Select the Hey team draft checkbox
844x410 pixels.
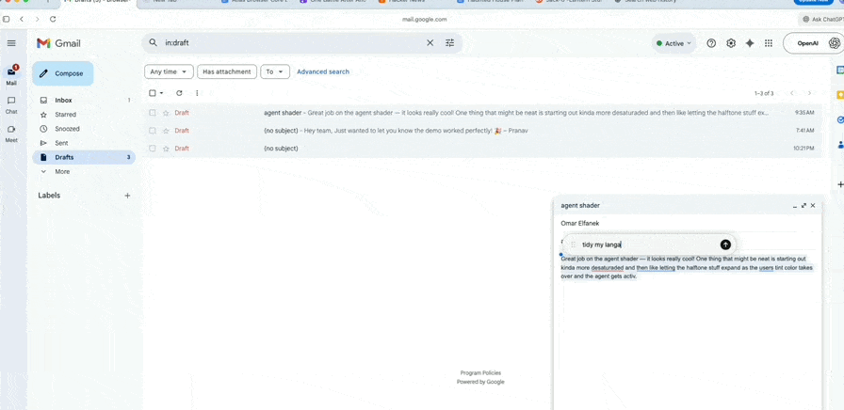153,131
